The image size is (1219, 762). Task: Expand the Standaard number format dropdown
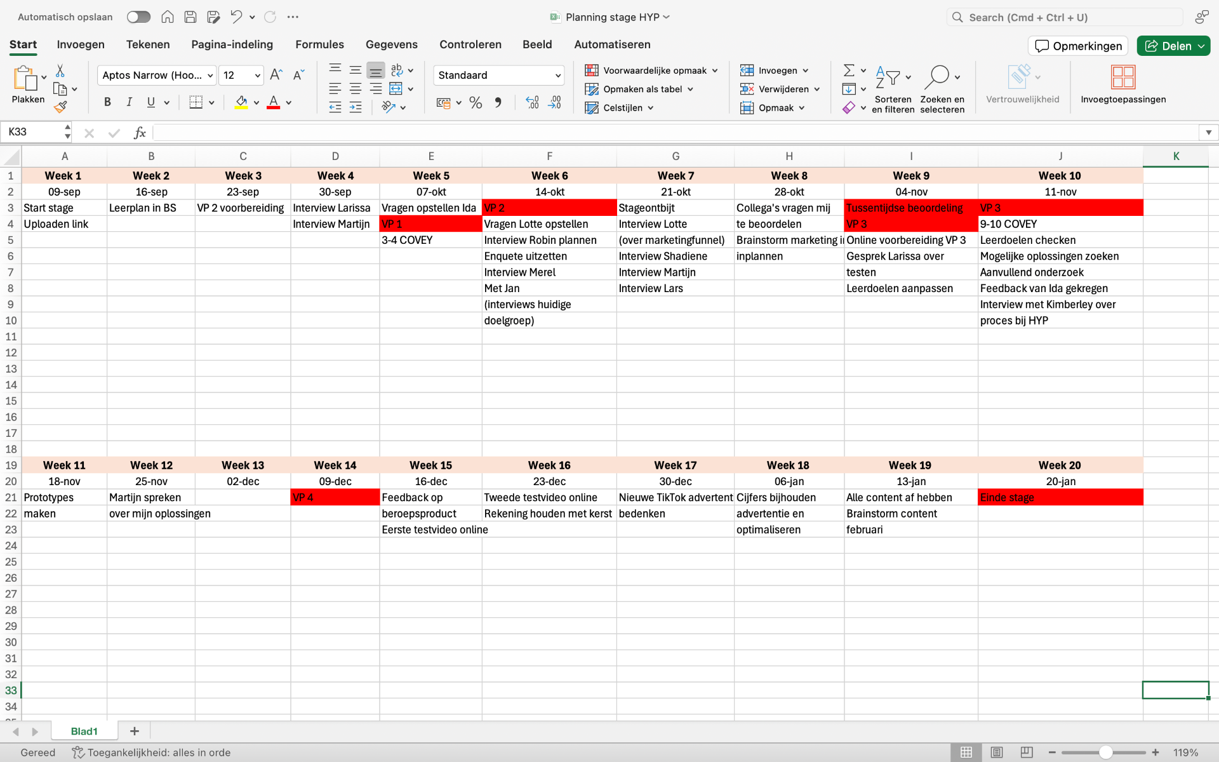tap(558, 76)
